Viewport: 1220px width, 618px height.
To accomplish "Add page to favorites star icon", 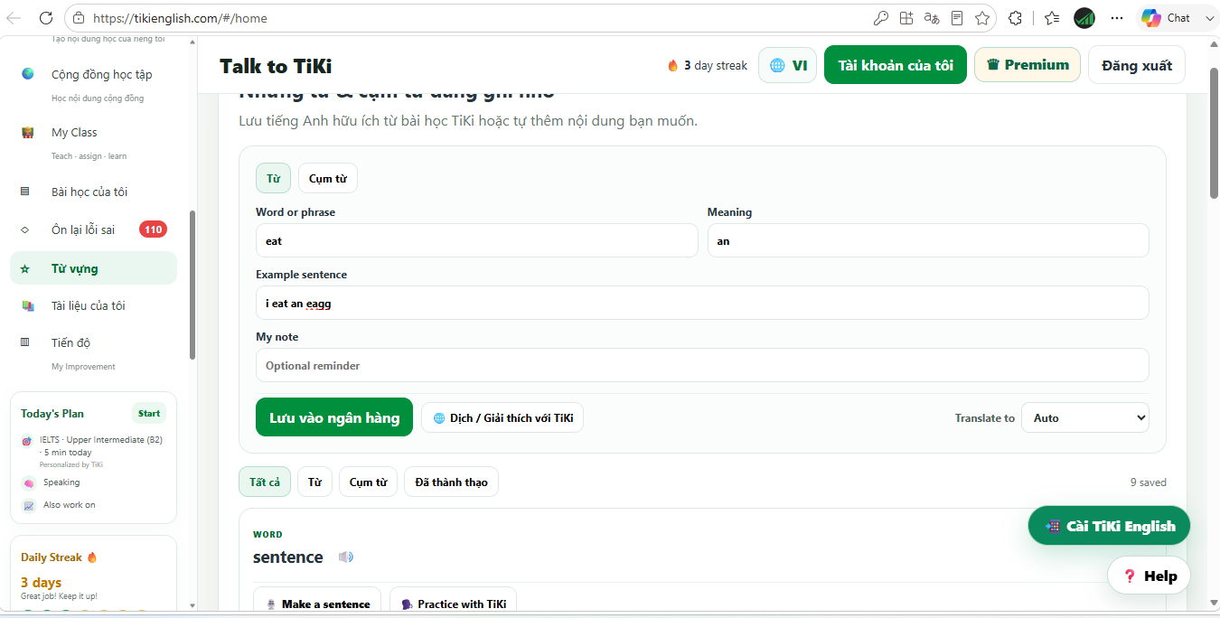I will click(x=982, y=18).
